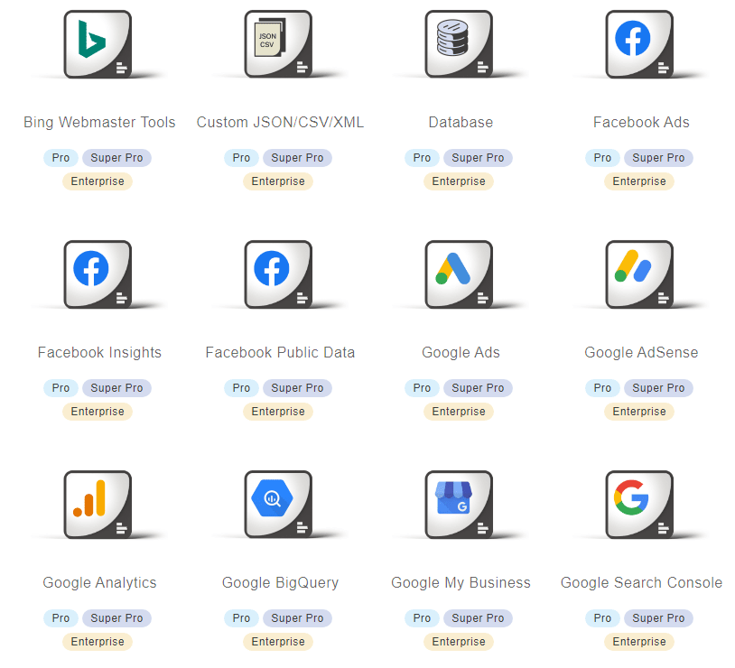735x668 pixels.
Task: Click Super Pro badge under Google Analytics
Action: [116, 618]
